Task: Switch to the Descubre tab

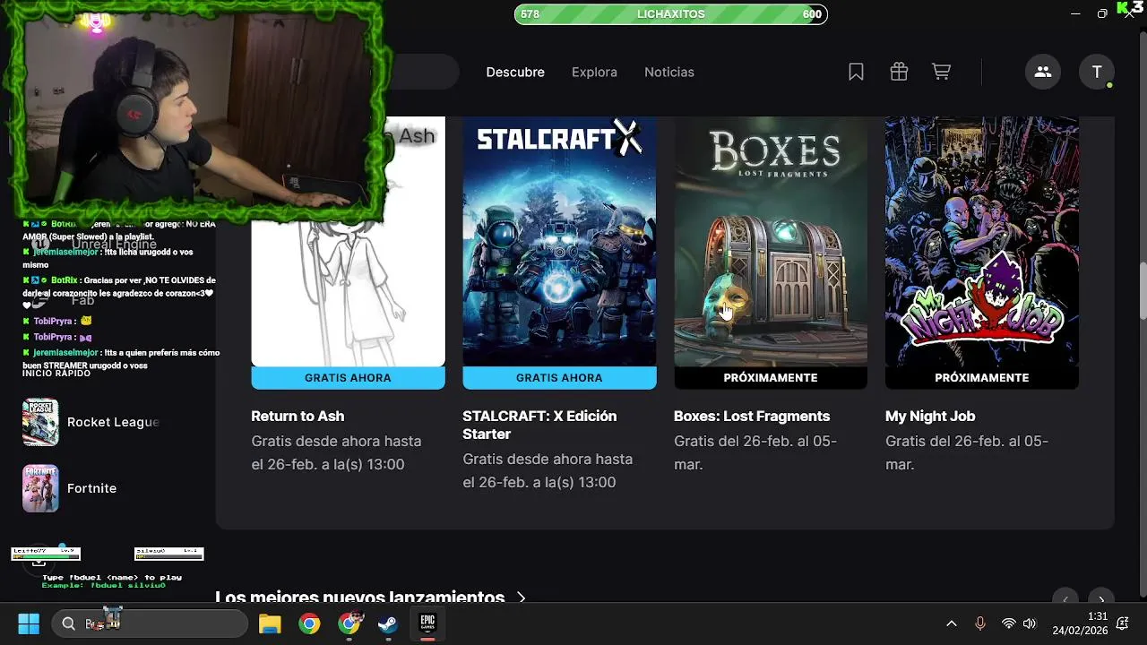Action: click(x=515, y=72)
